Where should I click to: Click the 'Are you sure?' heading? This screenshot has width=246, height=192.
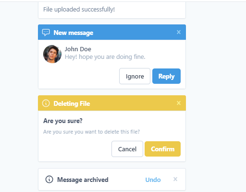click(x=63, y=121)
